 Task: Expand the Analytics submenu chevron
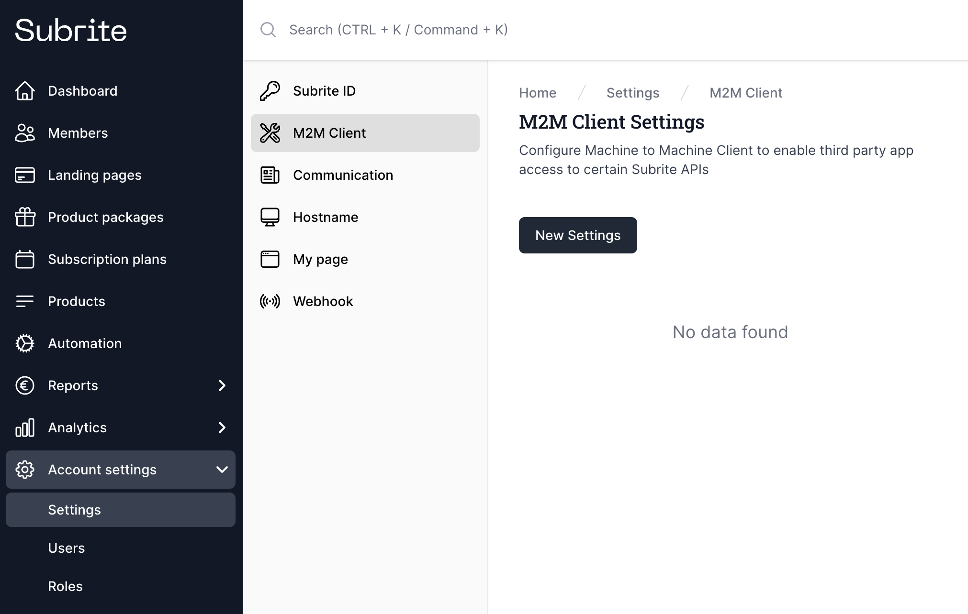222,428
